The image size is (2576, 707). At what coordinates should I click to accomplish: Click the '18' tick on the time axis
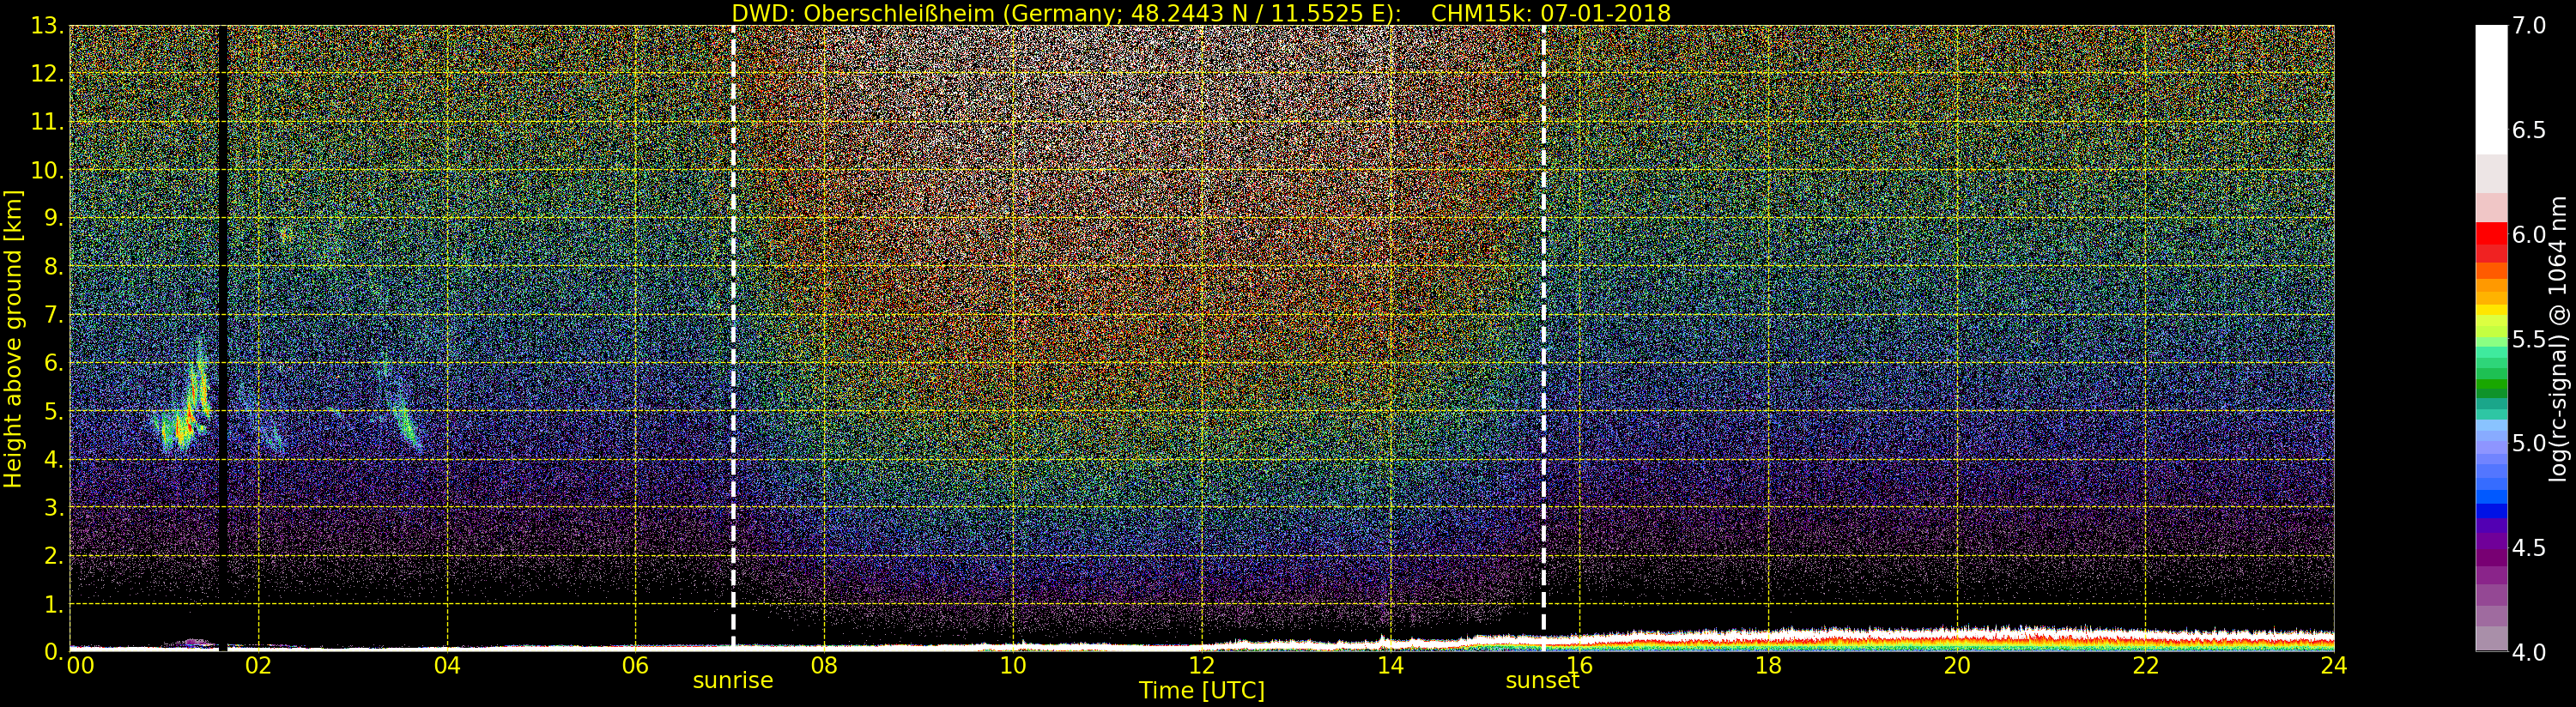point(1767,666)
